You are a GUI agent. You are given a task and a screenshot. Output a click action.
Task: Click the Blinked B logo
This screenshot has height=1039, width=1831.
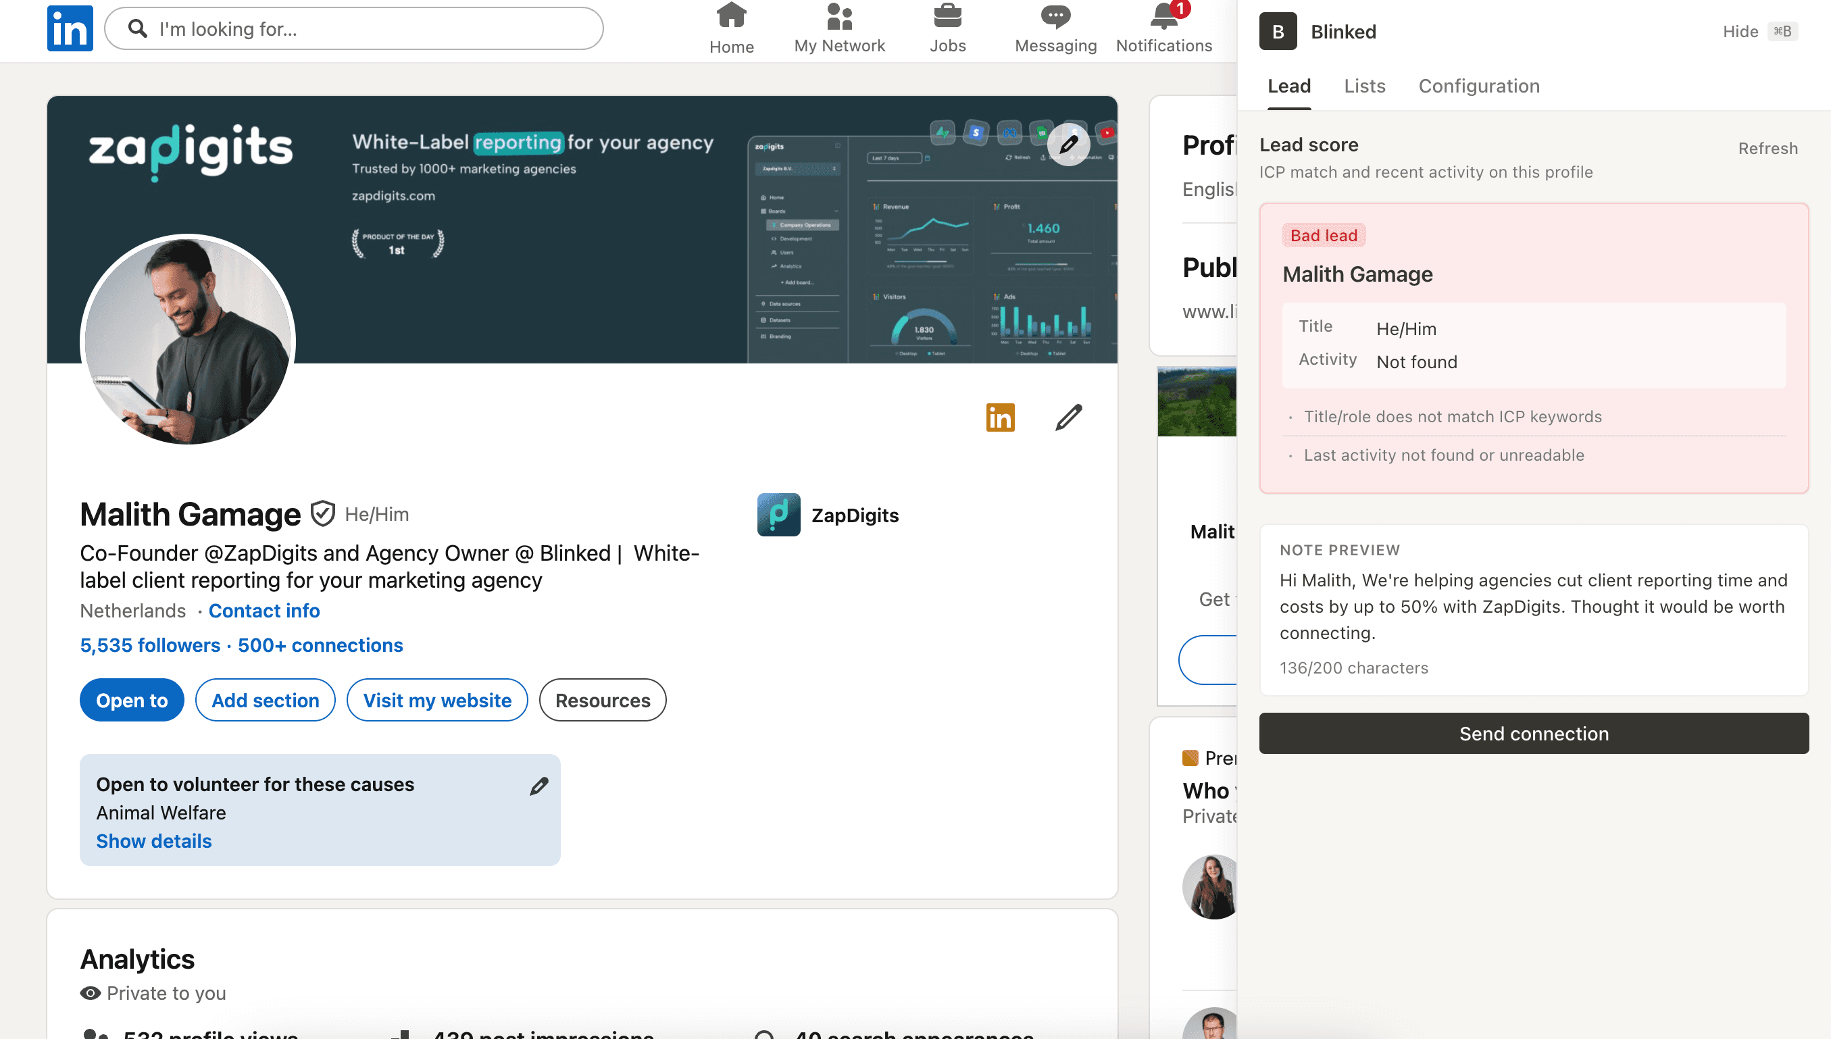point(1278,31)
